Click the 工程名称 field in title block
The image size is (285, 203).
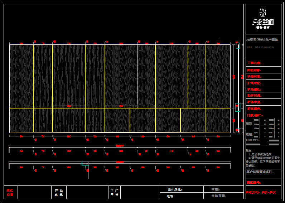pos(263,63)
